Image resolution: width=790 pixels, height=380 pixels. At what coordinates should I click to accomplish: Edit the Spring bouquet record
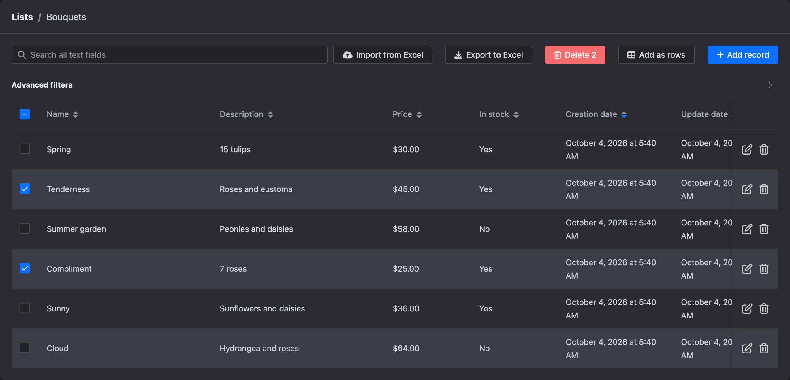coord(747,149)
